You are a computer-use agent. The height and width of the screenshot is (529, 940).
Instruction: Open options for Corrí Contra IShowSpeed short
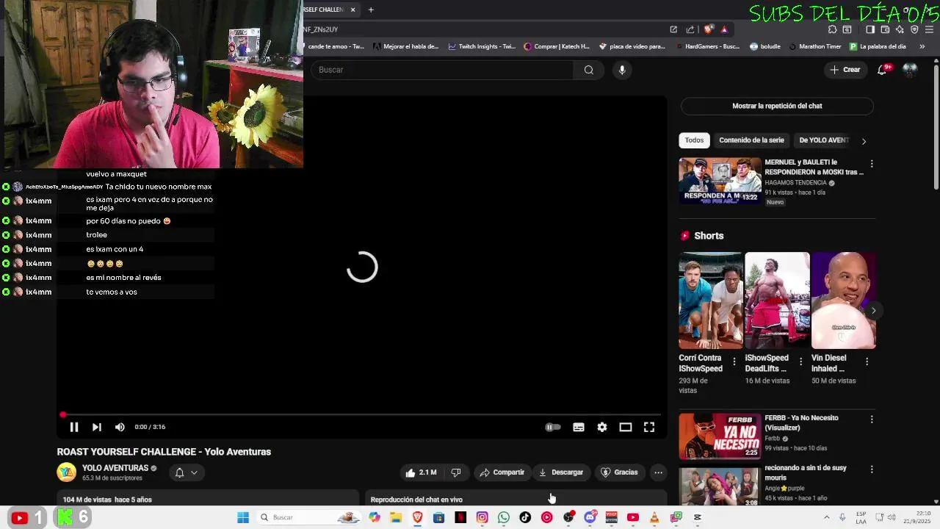[x=734, y=361]
